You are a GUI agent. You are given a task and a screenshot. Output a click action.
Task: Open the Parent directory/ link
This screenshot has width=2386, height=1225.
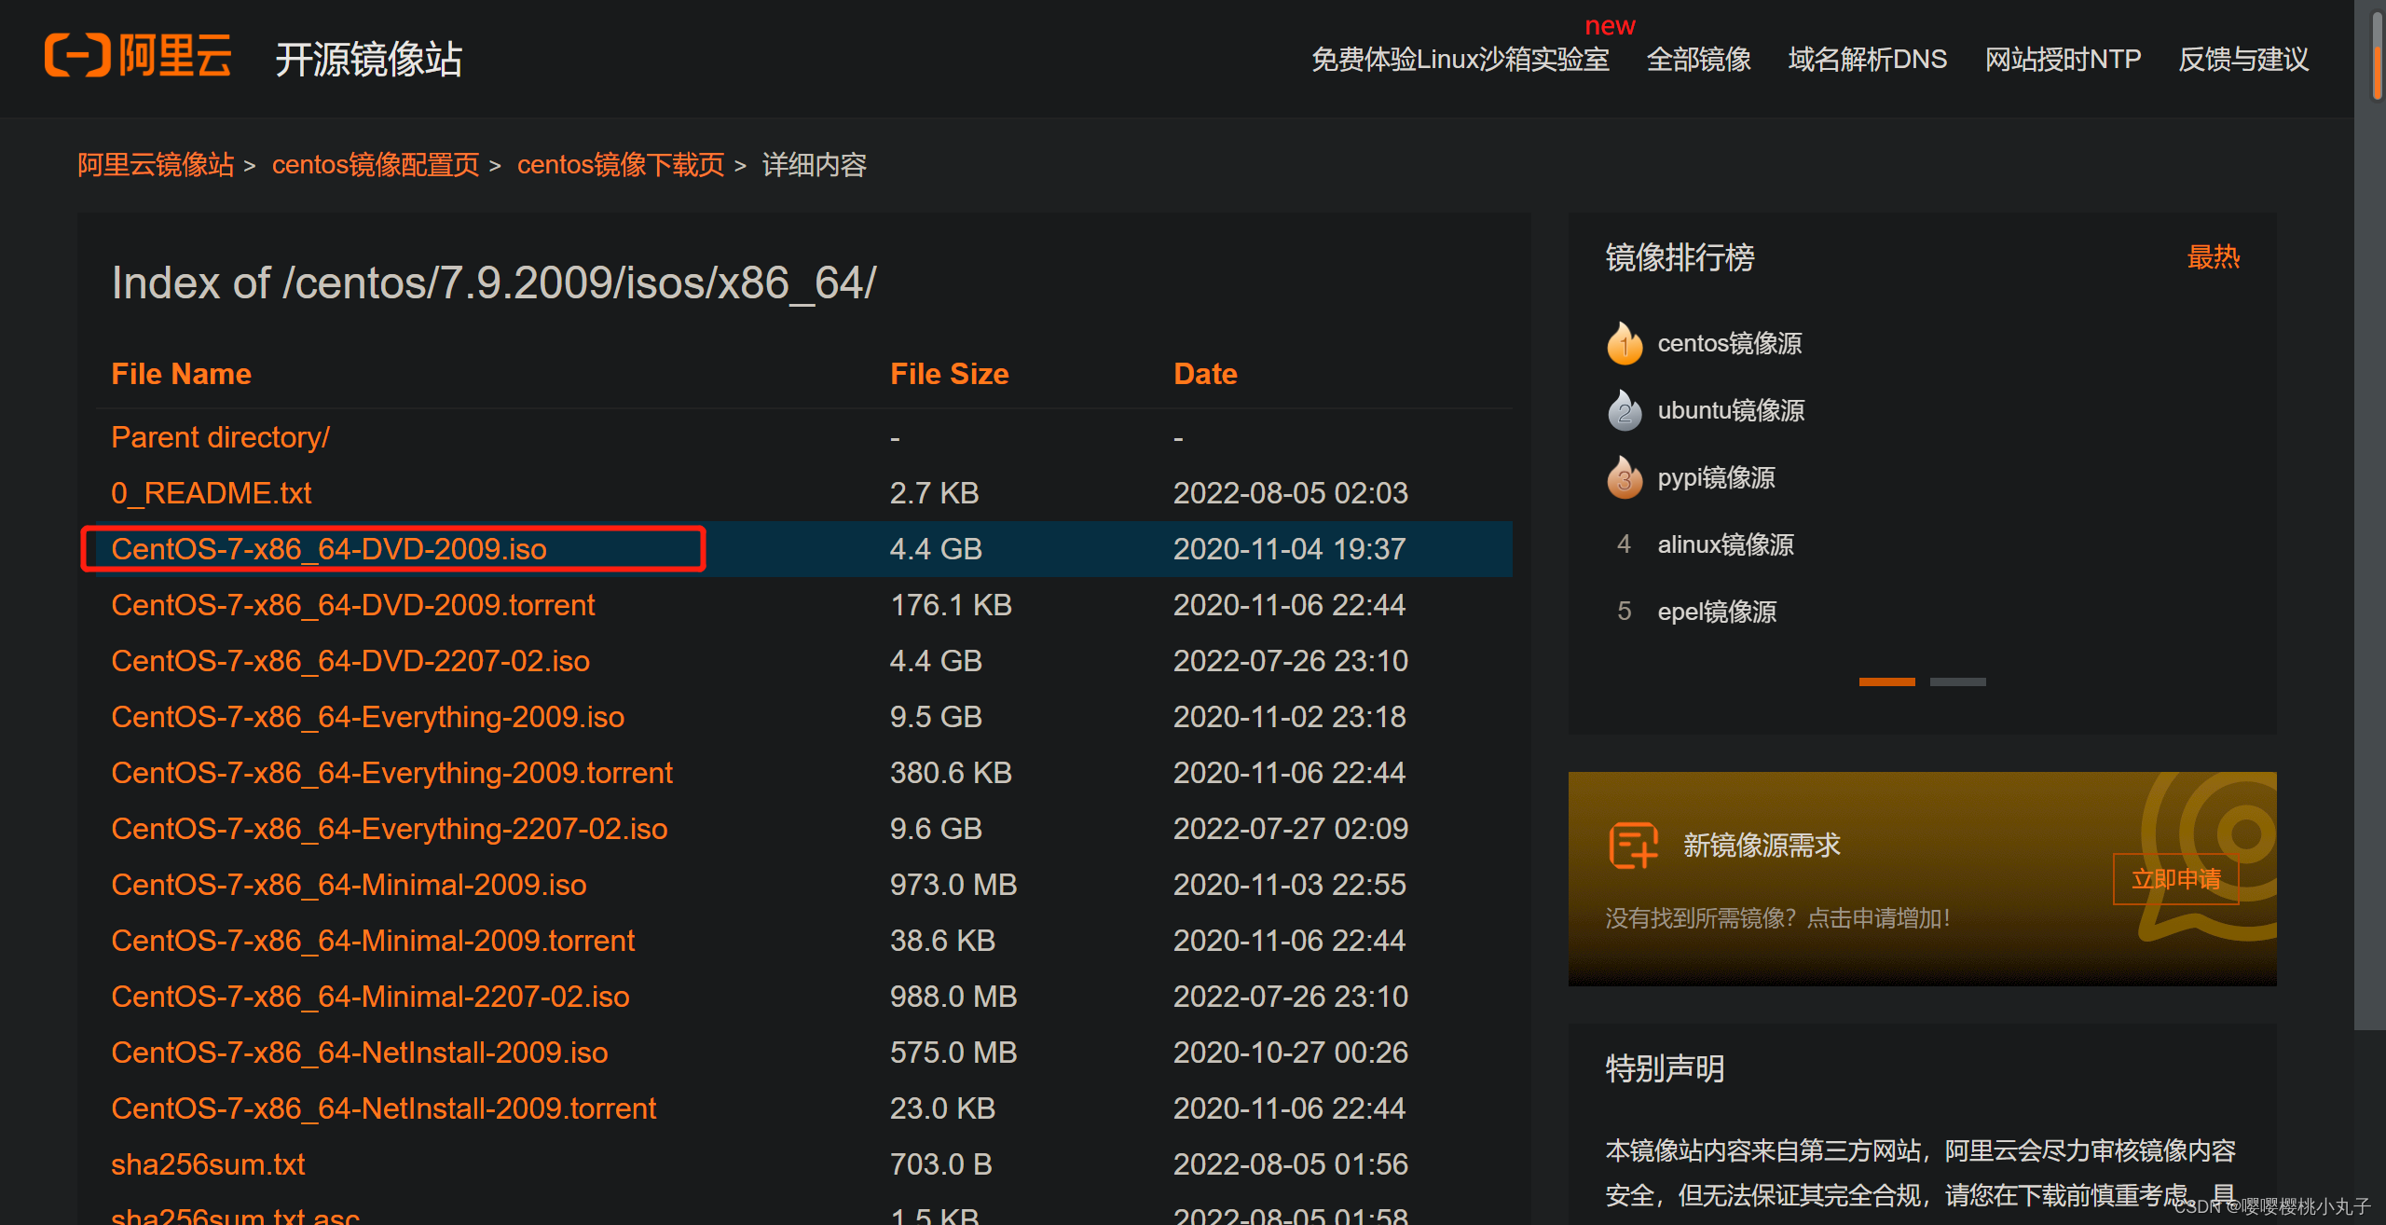click(x=220, y=437)
